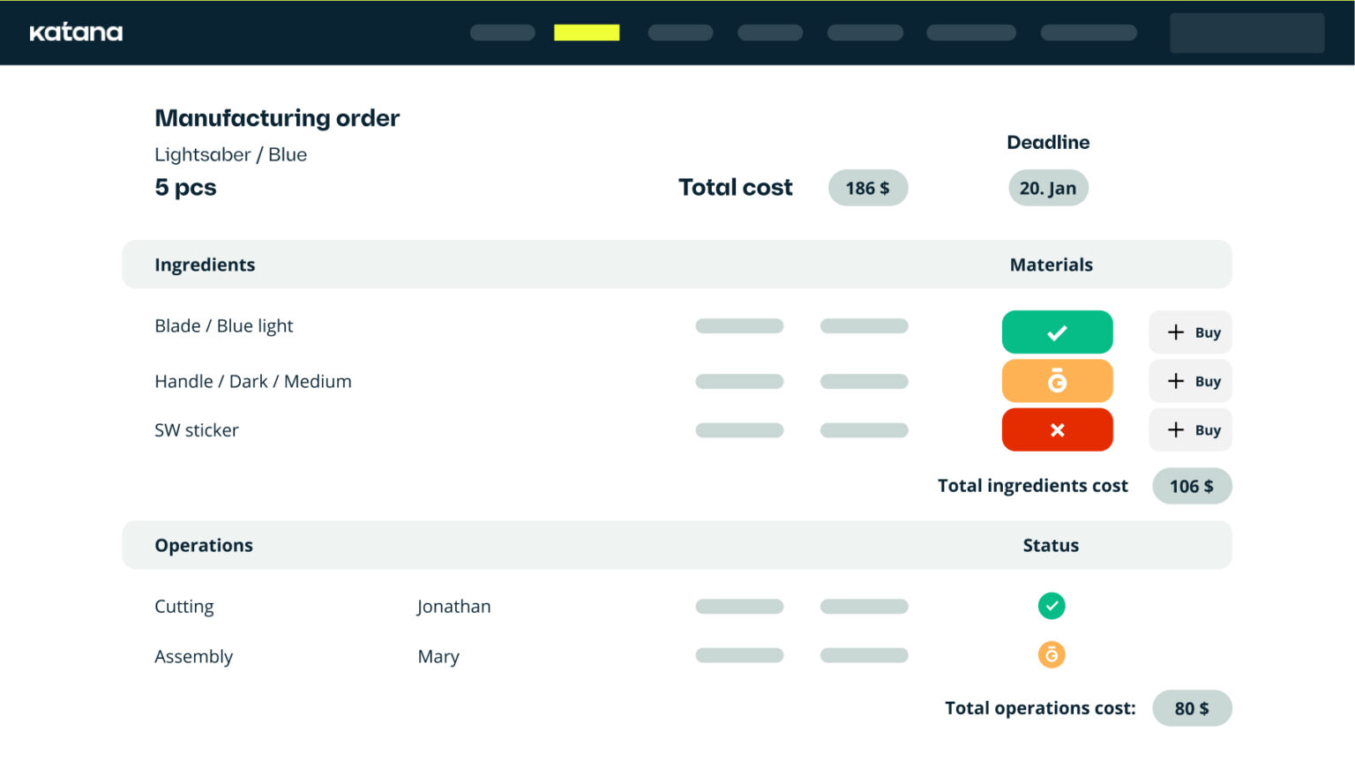1355x761 pixels.
Task: Click the orange timer status for Handle / Dark / Medium
Action: (x=1057, y=381)
